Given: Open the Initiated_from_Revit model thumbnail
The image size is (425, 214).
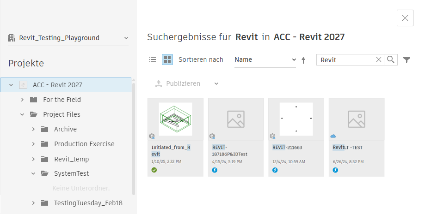Looking at the screenshot, I should (x=175, y=119).
